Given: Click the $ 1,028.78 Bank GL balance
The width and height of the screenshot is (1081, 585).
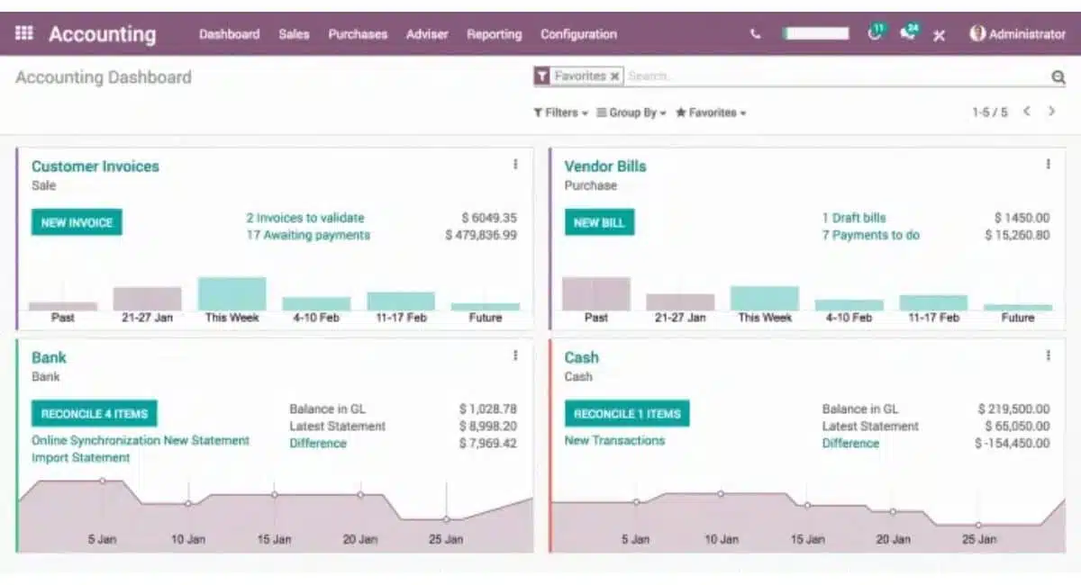Looking at the screenshot, I should tap(488, 409).
